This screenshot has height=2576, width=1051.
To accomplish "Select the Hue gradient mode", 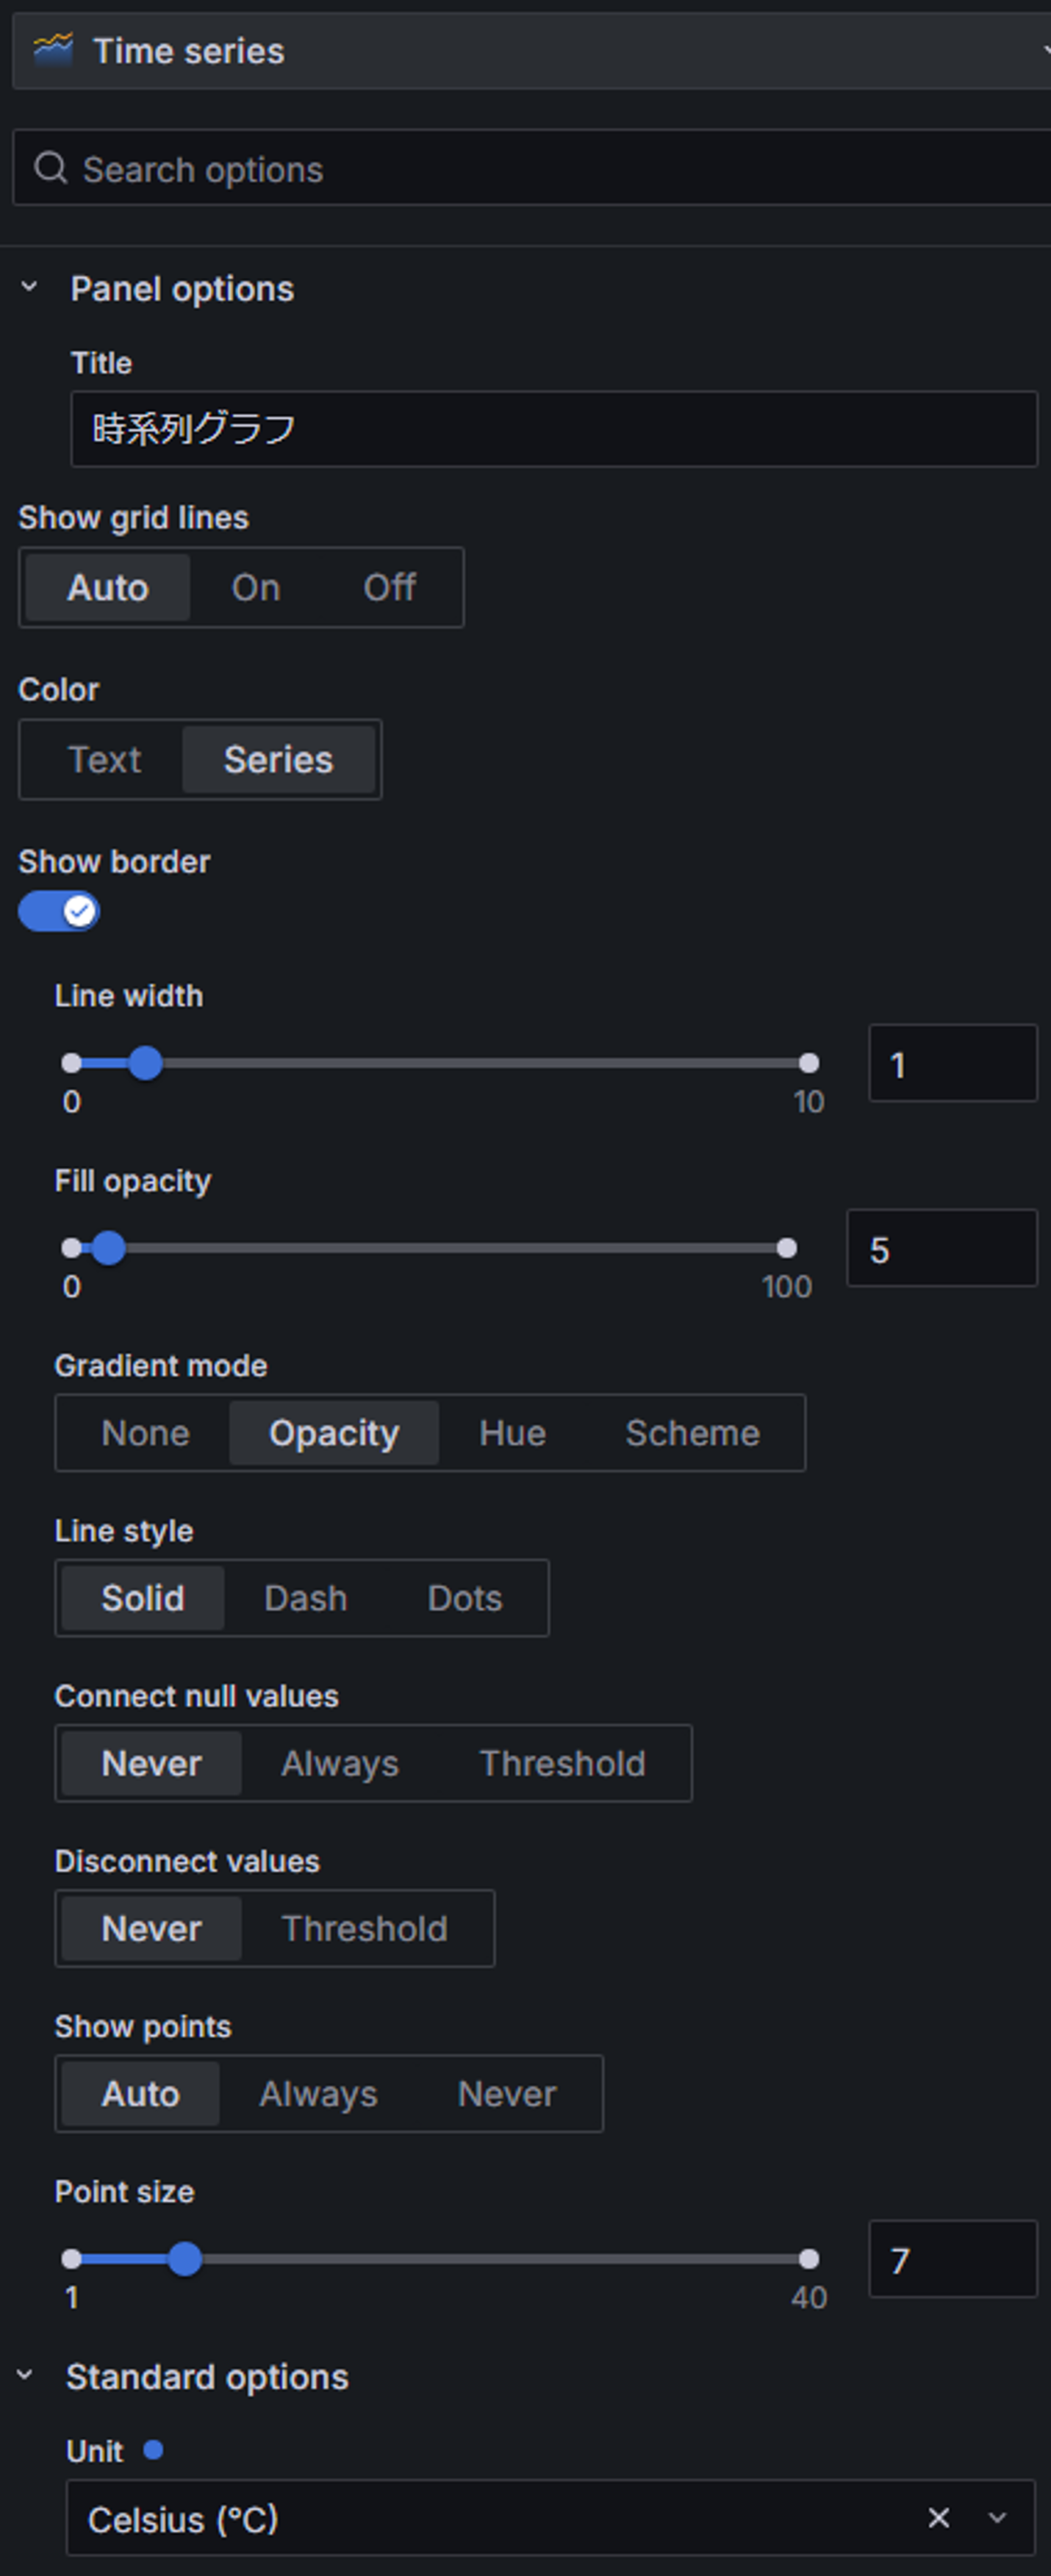I will [x=512, y=1432].
